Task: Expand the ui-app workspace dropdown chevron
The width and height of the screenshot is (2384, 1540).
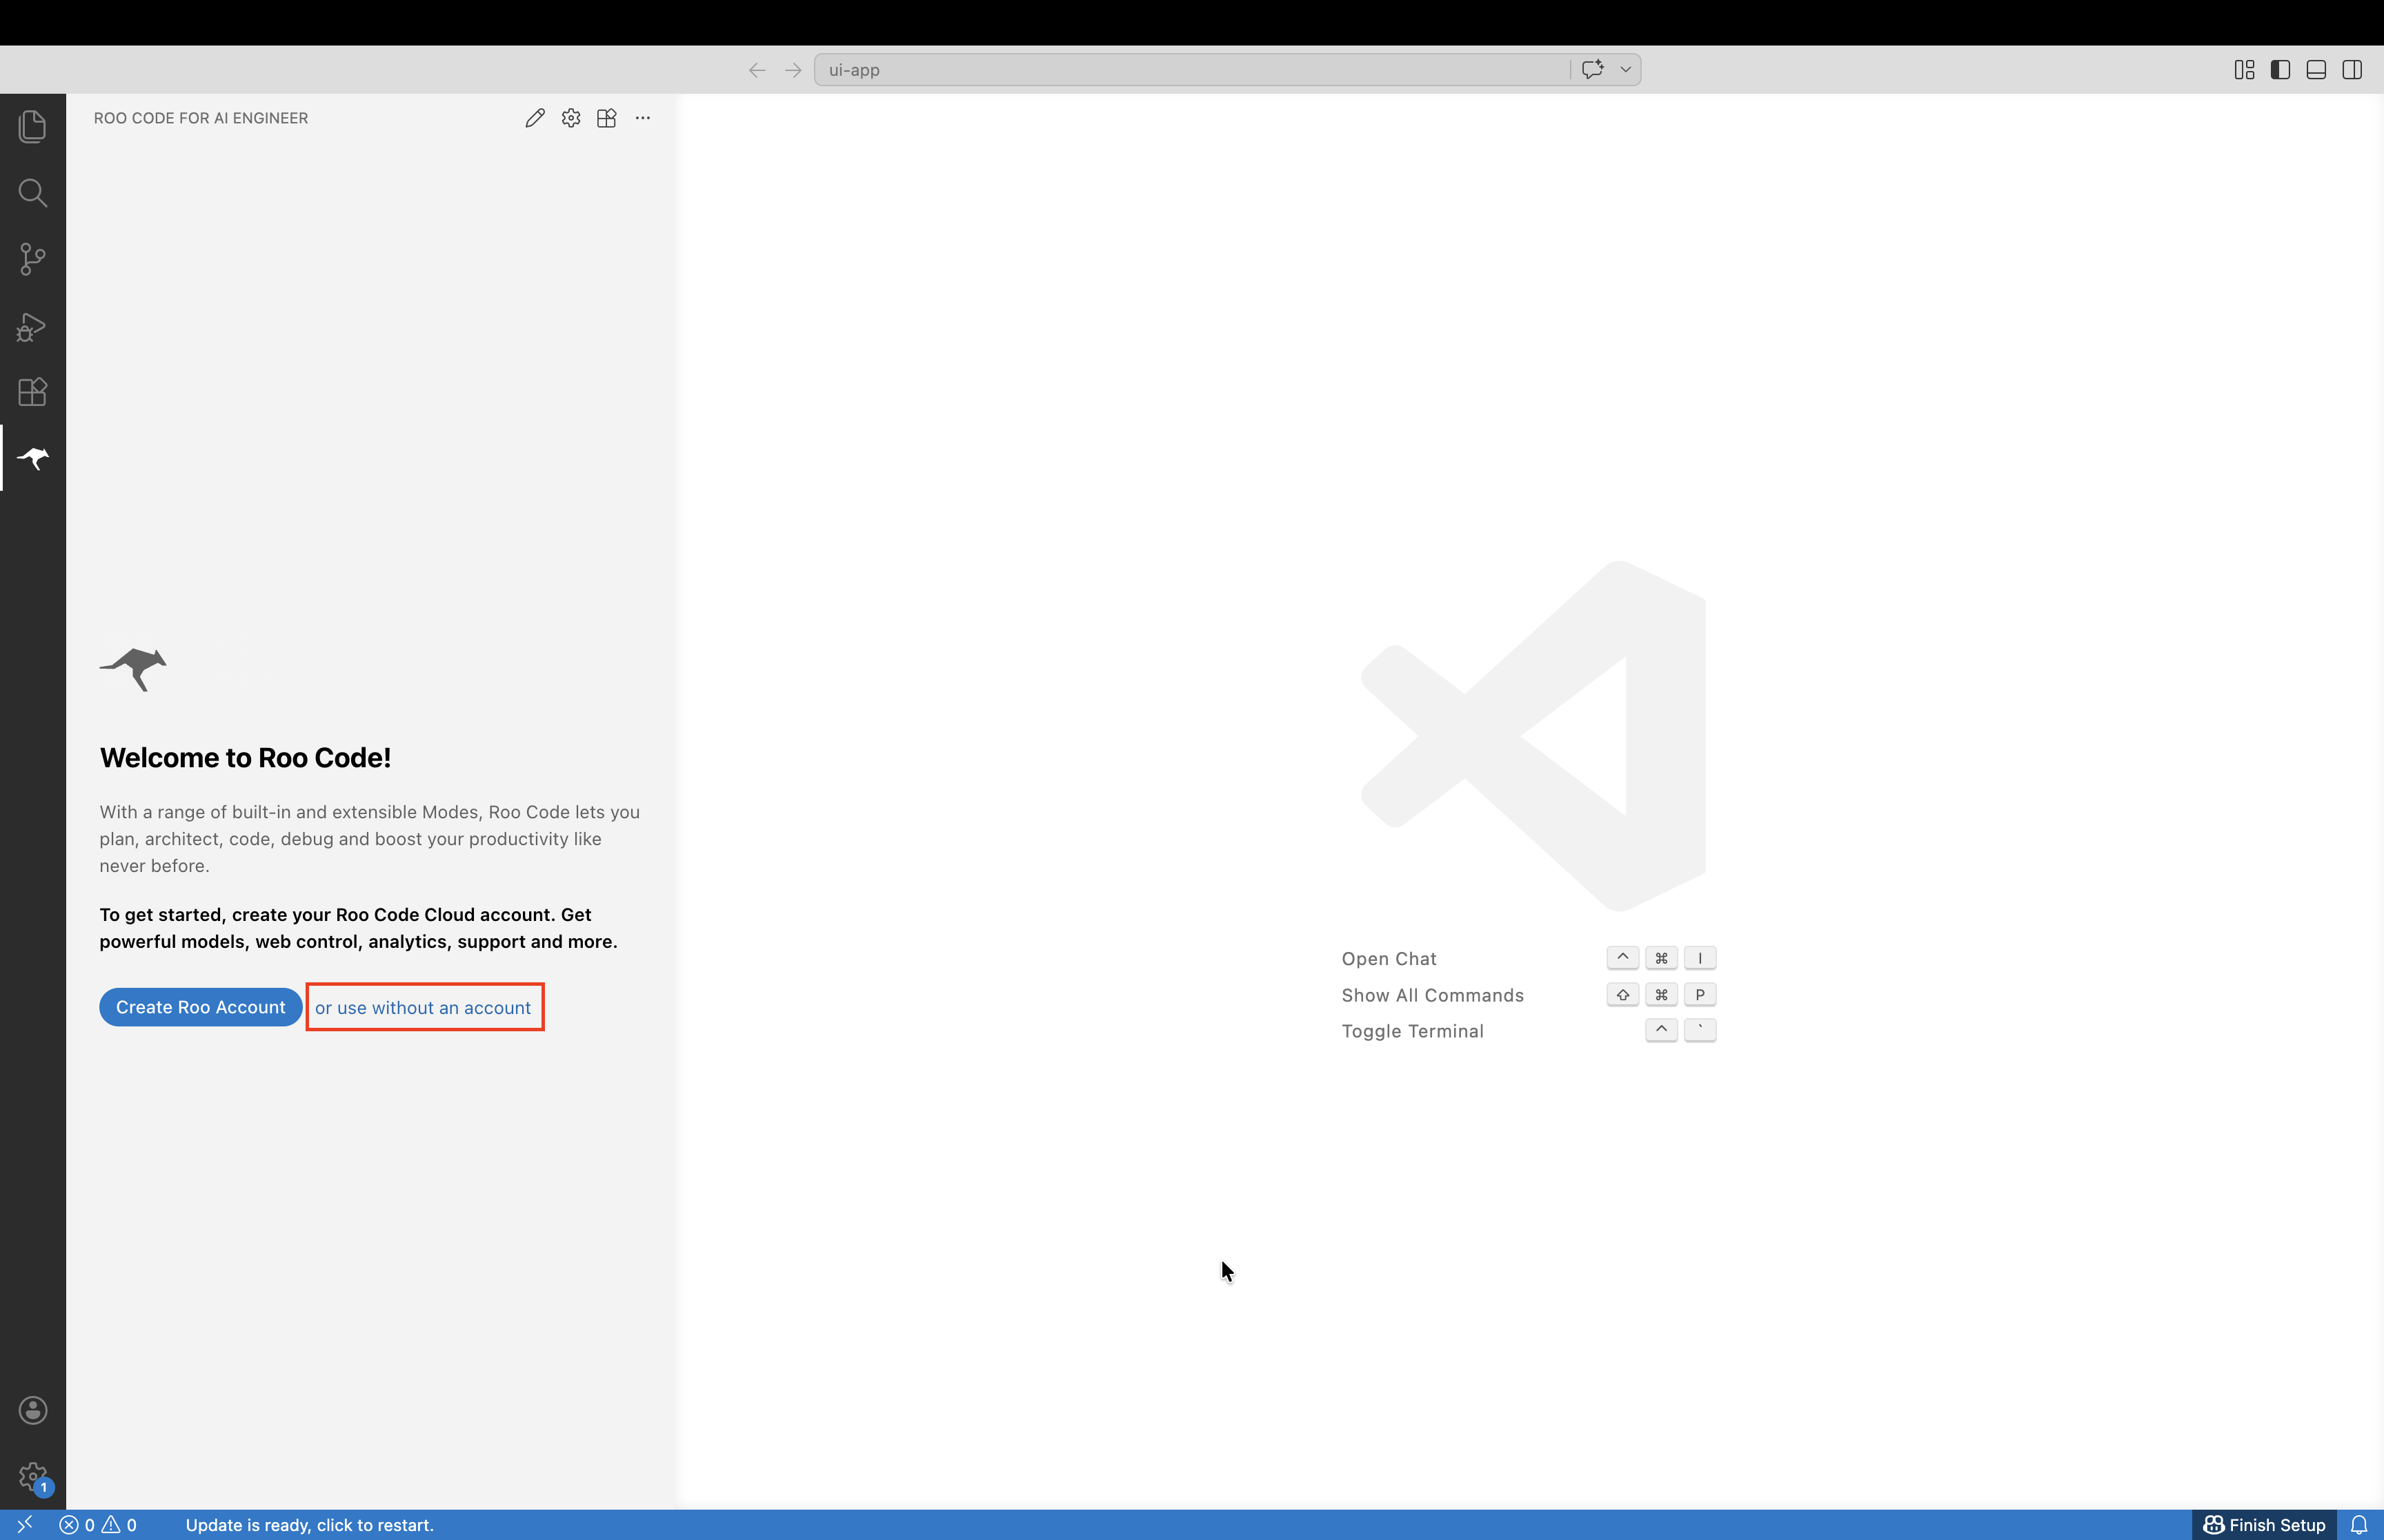Action: [x=1625, y=69]
